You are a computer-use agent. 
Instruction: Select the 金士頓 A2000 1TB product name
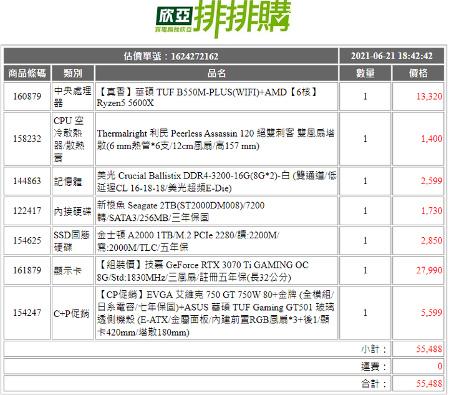point(188,241)
